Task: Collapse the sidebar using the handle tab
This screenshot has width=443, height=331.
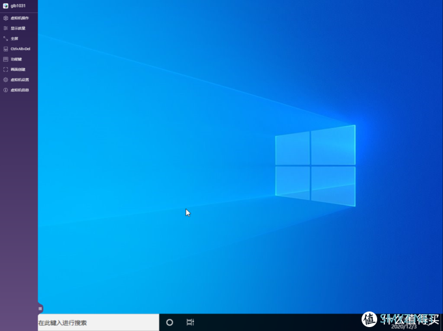Action: click(40, 309)
